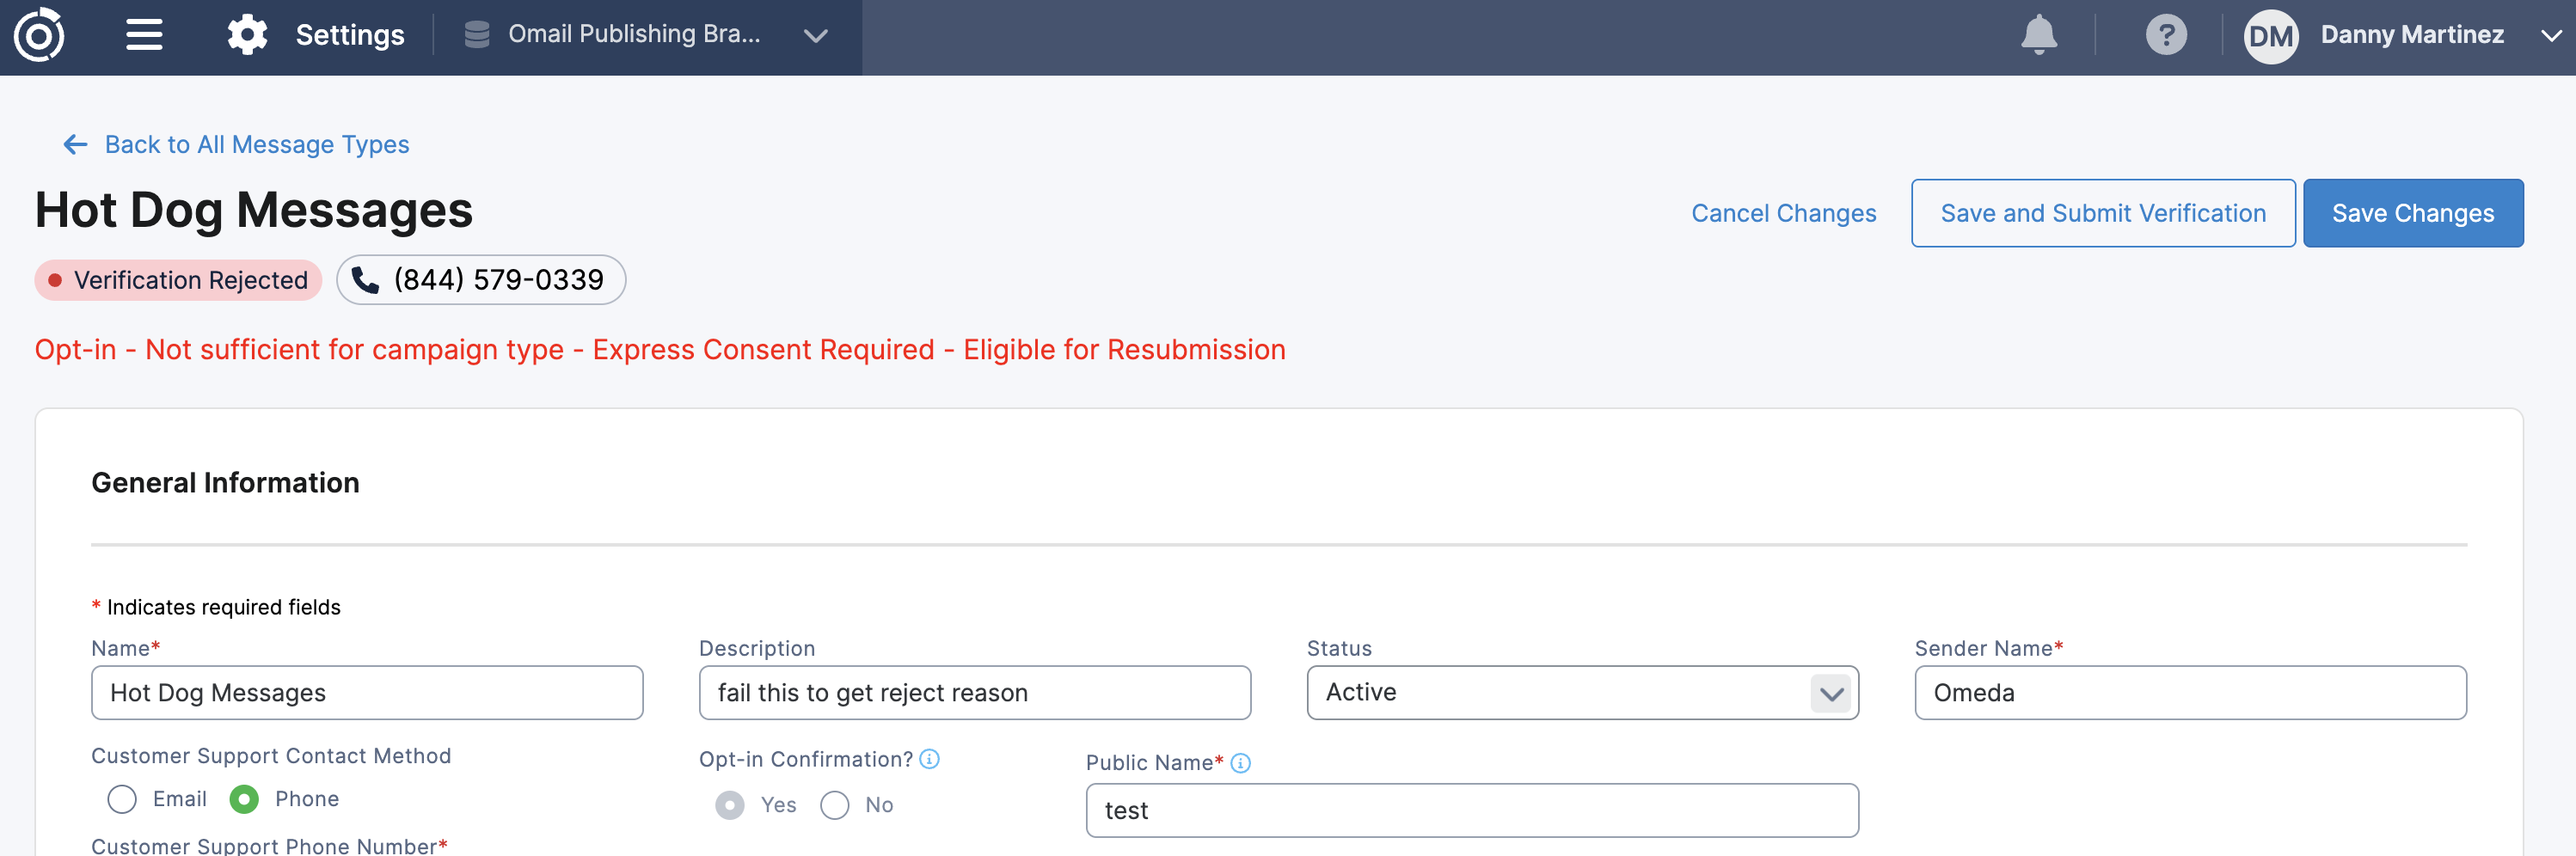Expand the Danny Martinez user menu

click(2551, 36)
